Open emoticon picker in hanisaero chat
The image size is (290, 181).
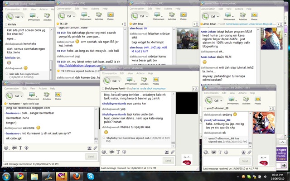click(x=6, y=148)
